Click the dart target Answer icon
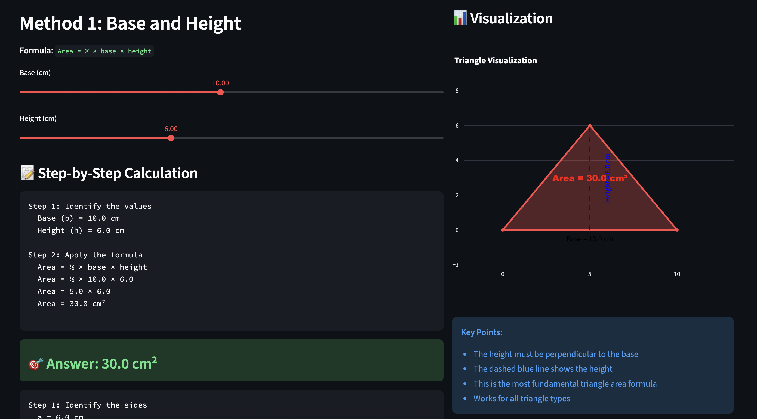 click(36, 364)
